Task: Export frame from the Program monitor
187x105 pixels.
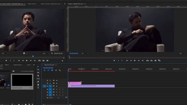Action: (x=155, y=61)
